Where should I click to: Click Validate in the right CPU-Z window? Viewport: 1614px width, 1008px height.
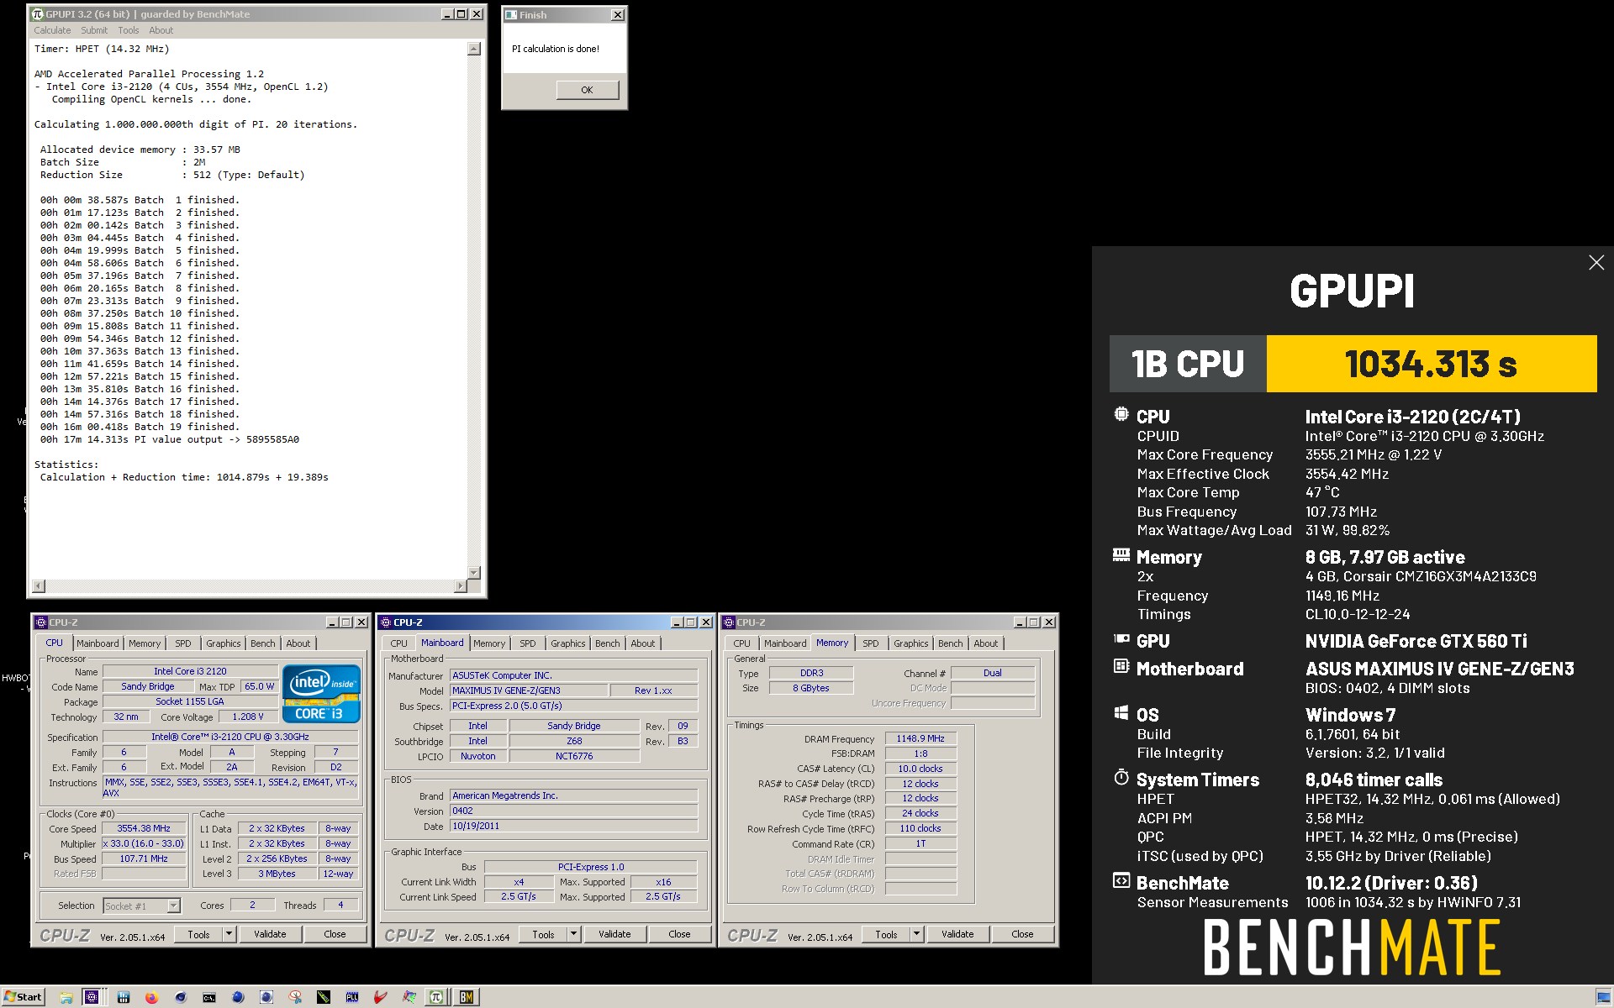(x=957, y=934)
